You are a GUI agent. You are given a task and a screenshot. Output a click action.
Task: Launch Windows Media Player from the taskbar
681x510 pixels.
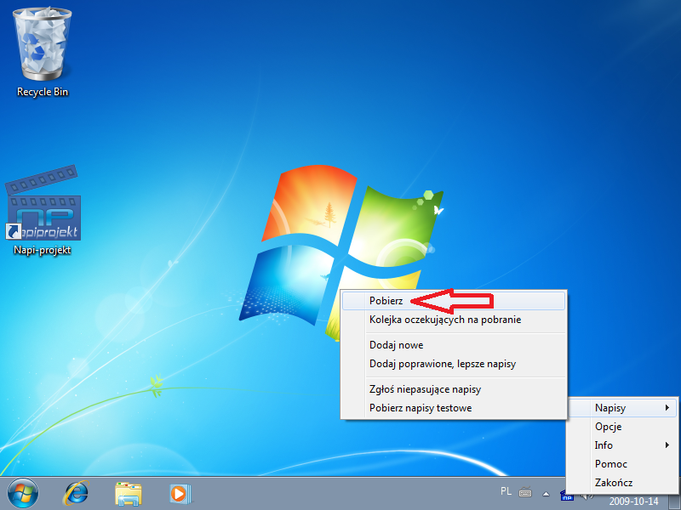pyautogui.click(x=180, y=494)
